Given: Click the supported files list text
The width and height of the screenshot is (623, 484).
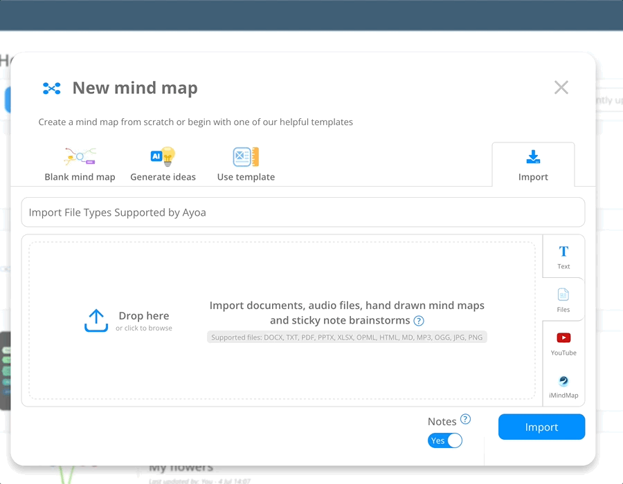Looking at the screenshot, I should pyautogui.click(x=347, y=337).
